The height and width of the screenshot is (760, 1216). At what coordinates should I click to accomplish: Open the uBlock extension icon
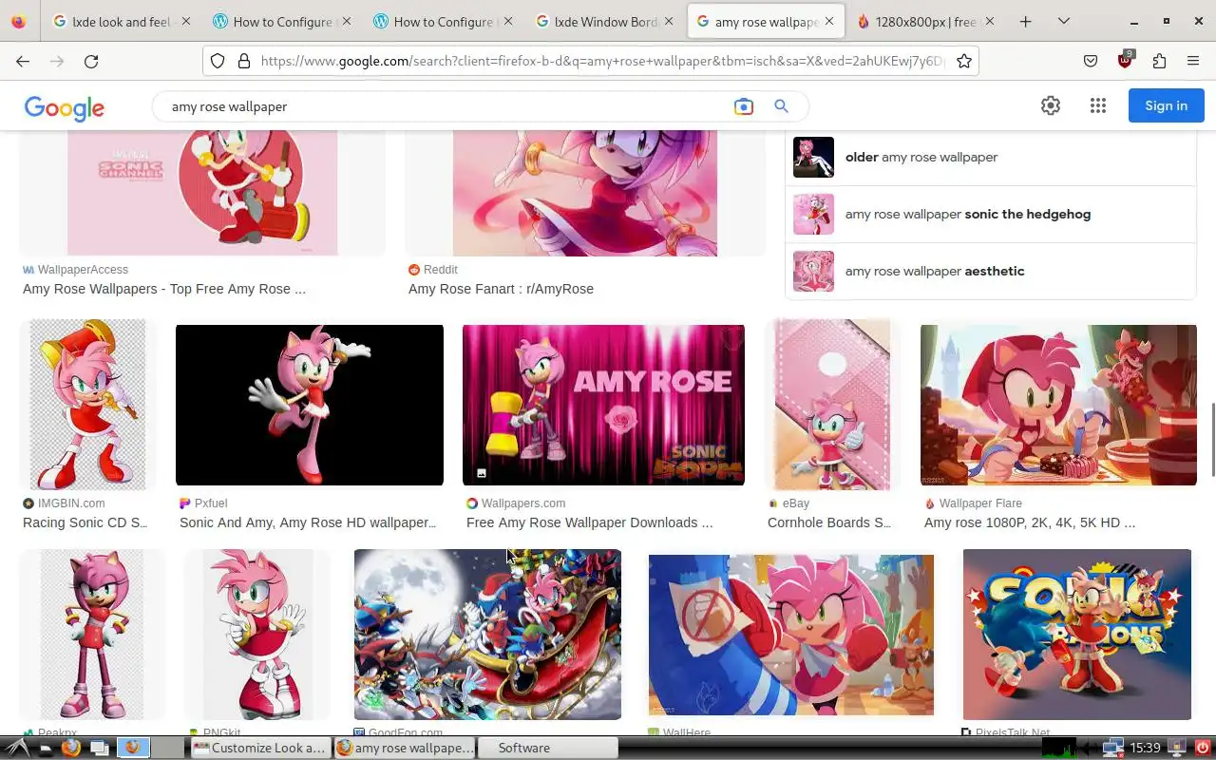coord(1126,60)
